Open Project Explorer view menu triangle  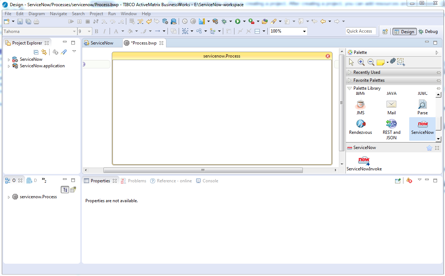74,52
